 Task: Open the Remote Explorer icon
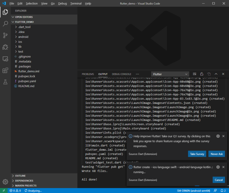(5, 59)
